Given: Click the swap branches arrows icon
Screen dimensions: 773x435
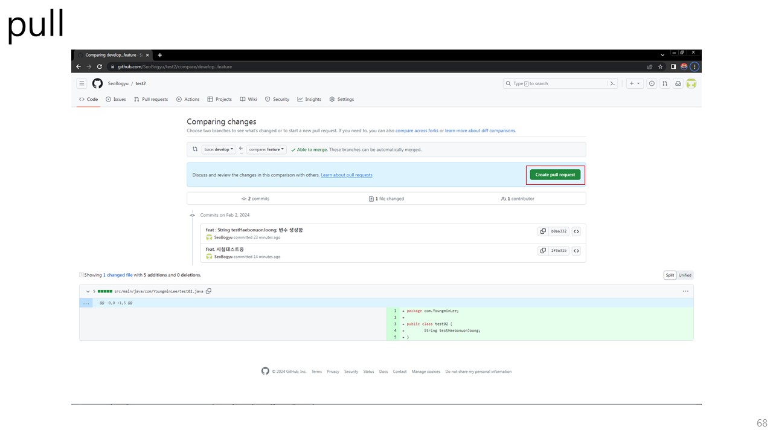Looking at the screenshot, I should tap(195, 149).
